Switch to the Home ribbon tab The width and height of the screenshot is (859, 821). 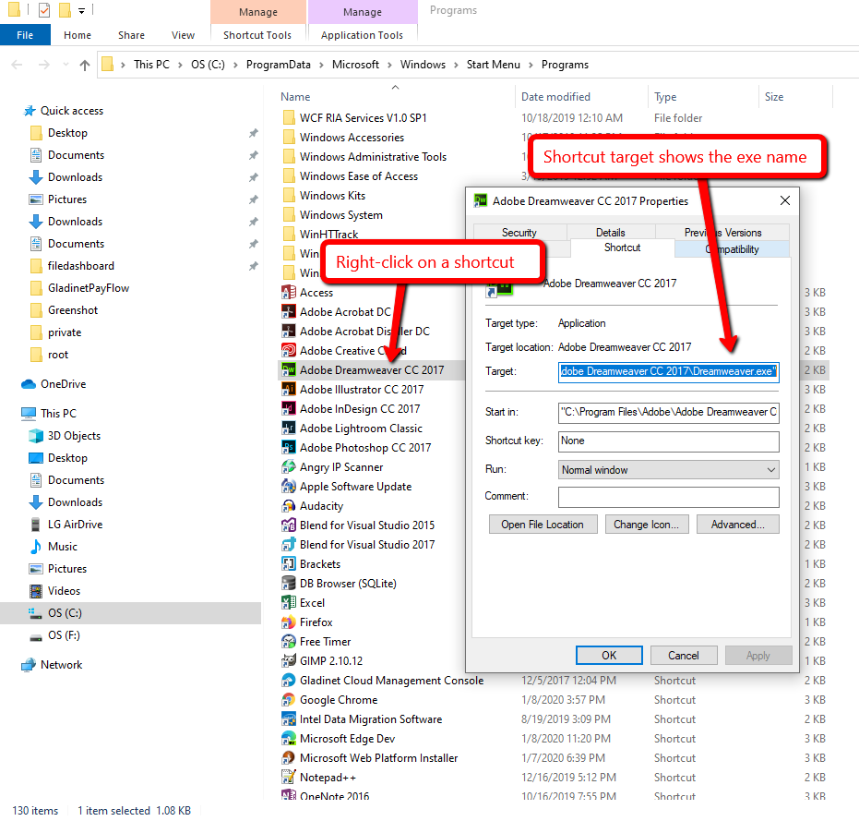click(x=78, y=35)
